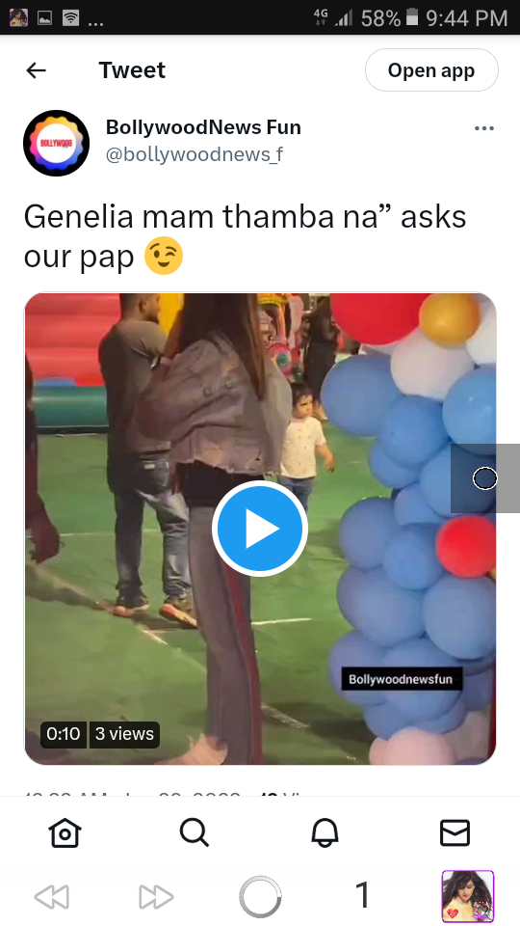Play the tweet video
The image size is (520, 926).
pyautogui.click(x=260, y=529)
